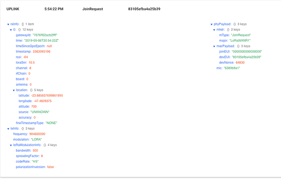Collapse the txInfo tree node

8,129
